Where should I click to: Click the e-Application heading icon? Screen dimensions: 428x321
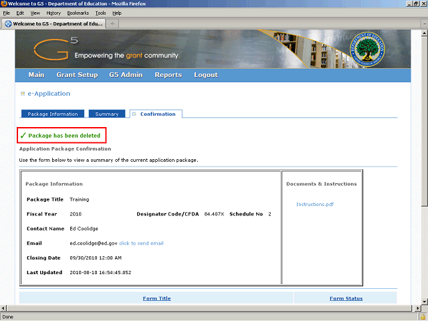coord(23,94)
